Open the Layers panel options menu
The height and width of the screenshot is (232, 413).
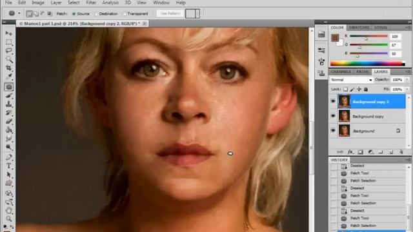coord(408,72)
